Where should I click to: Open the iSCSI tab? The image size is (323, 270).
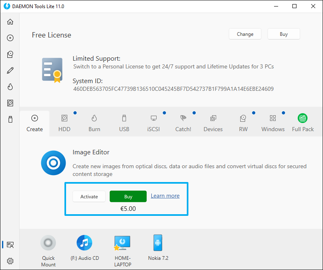coord(153,123)
